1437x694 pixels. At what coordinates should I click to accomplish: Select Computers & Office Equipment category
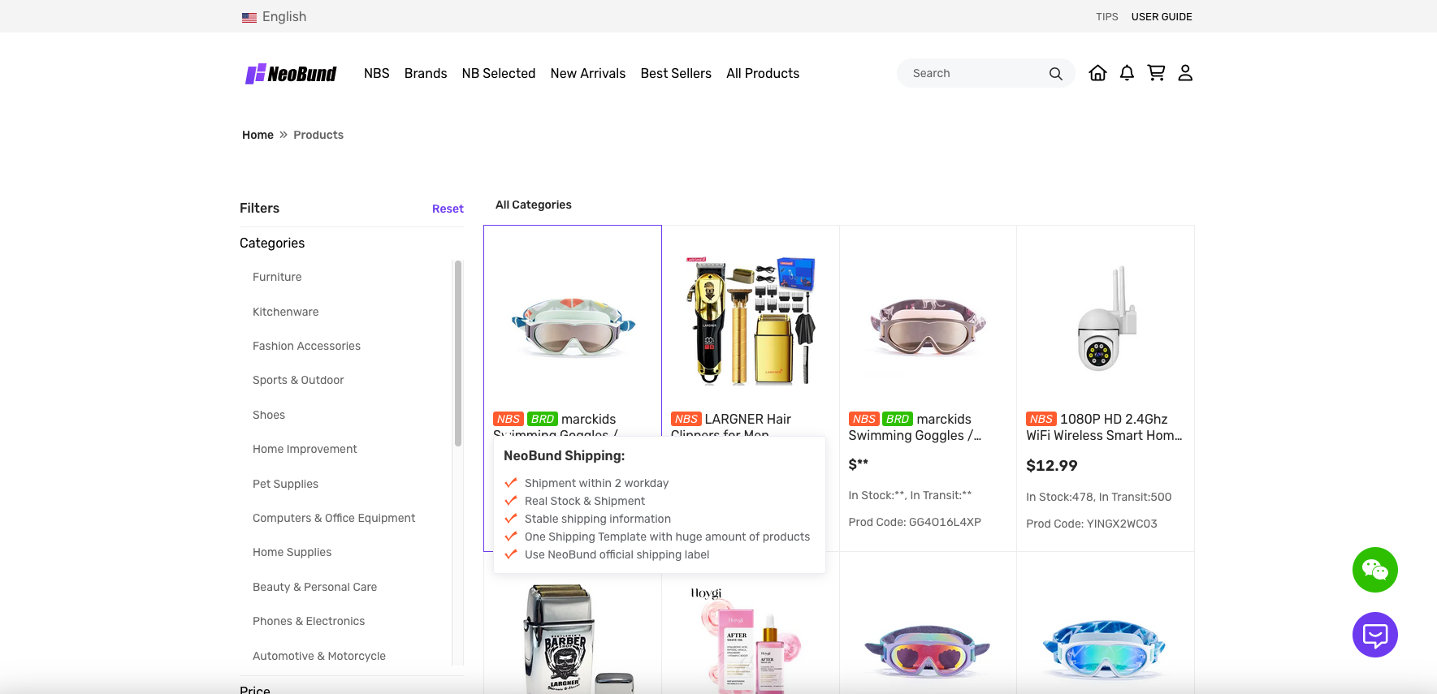334,518
